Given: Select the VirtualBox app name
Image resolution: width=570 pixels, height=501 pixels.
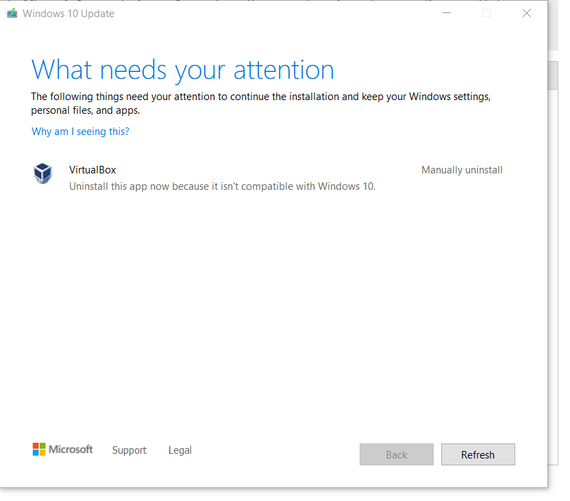Looking at the screenshot, I should (x=92, y=170).
